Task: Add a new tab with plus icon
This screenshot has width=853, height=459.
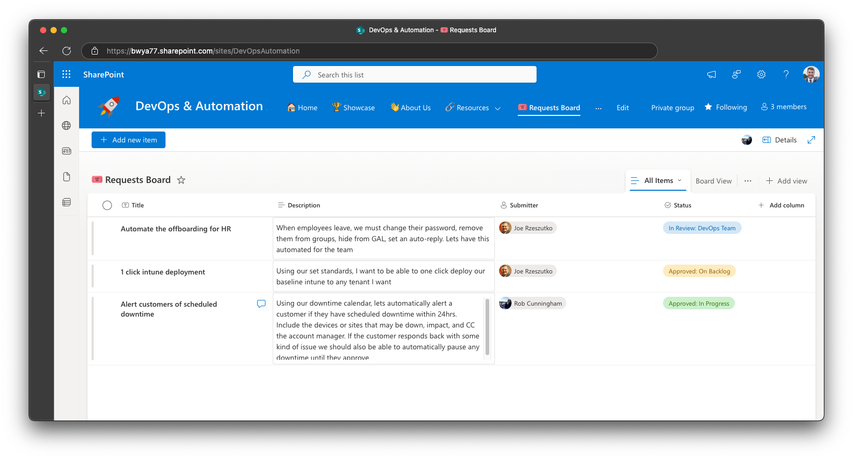Action: [41, 113]
